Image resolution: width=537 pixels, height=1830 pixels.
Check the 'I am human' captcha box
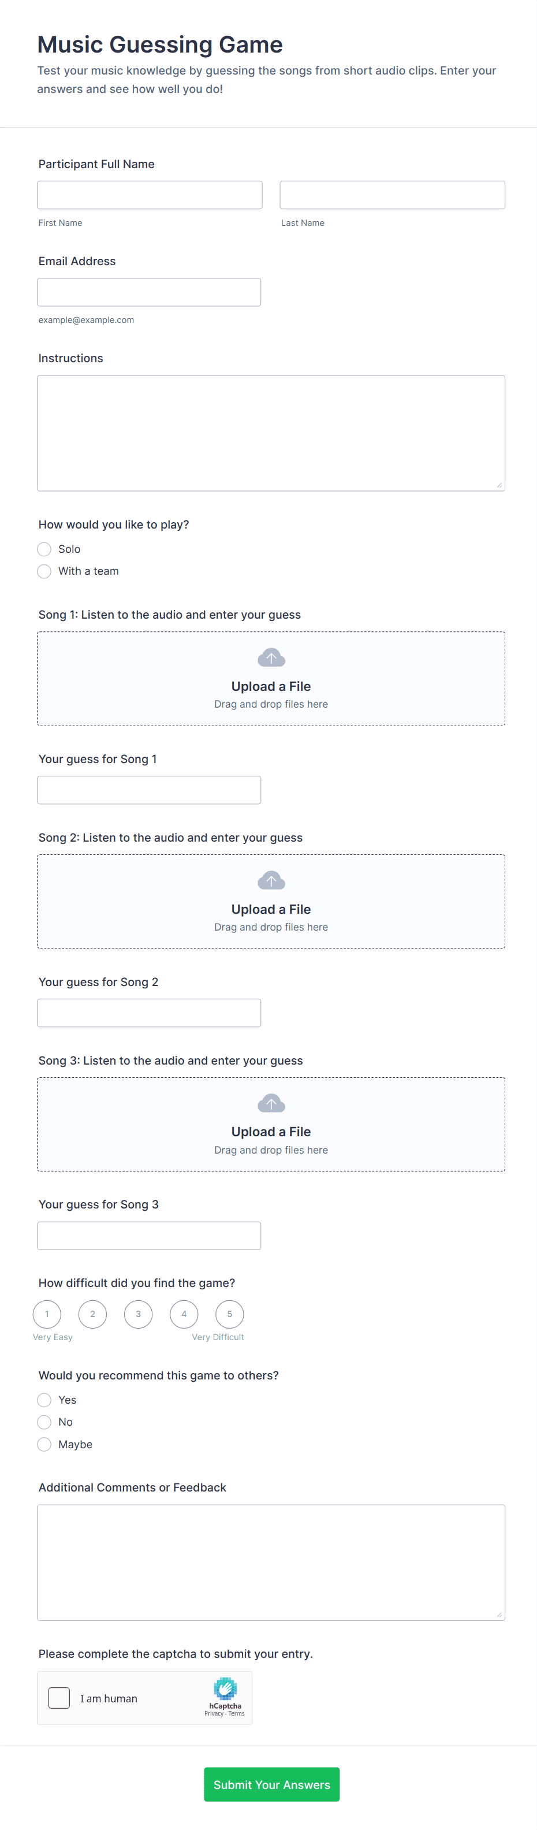click(59, 1698)
